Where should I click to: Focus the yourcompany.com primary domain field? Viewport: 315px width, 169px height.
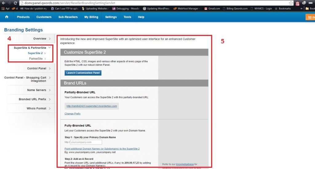pos(86,142)
